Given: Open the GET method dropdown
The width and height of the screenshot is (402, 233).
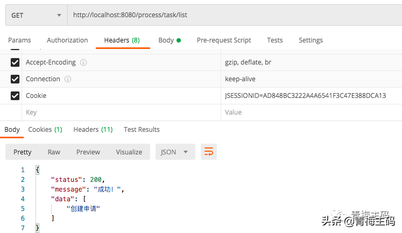Looking at the screenshot, I should pos(36,16).
